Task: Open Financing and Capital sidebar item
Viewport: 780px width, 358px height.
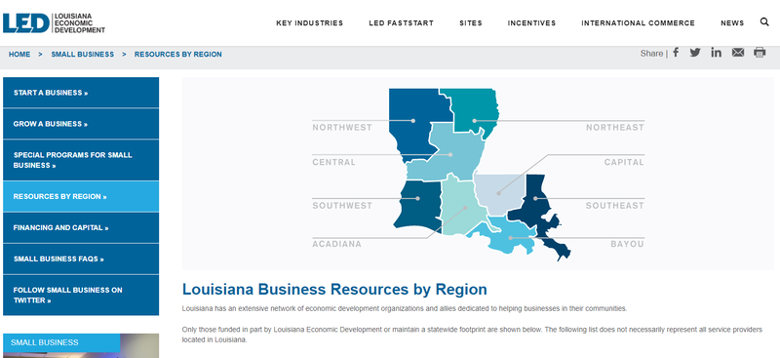Action: tap(81, 227)
